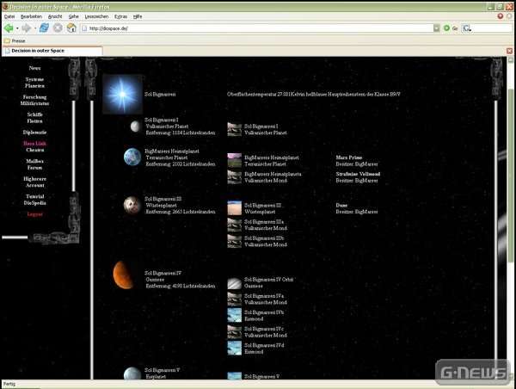The width and height of the screenshot is (516, 389).
Task: Open icy thumbnail of moon IVd Eismond
Action: click(x=234, y=349)
